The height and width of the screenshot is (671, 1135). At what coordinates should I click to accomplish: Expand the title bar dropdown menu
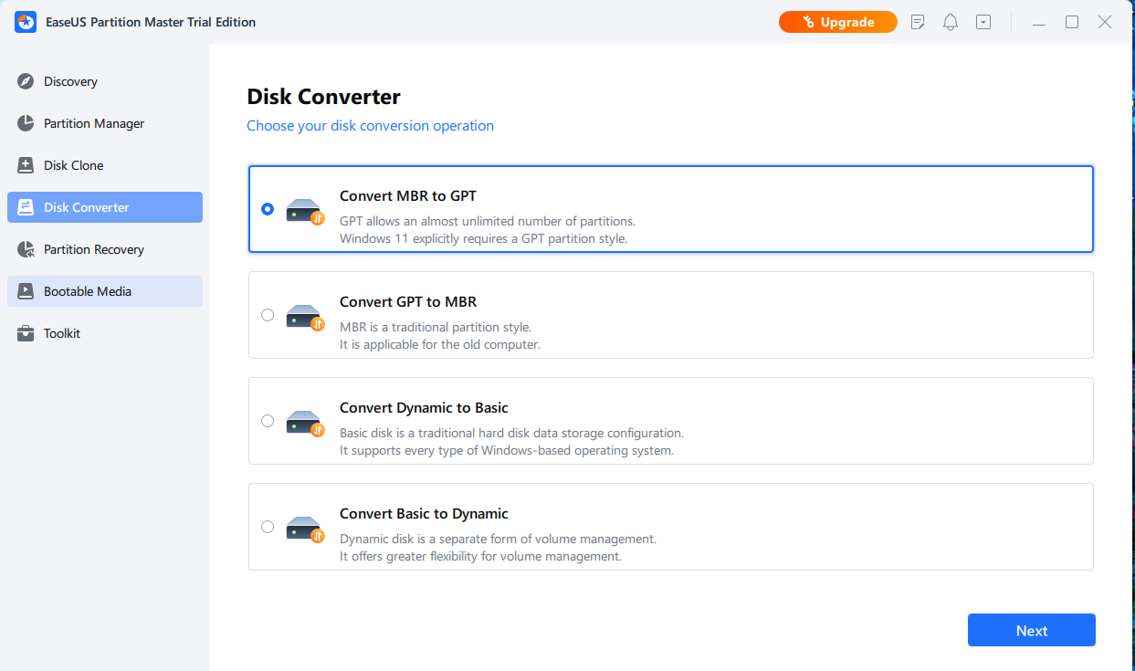tap(983, 22)
